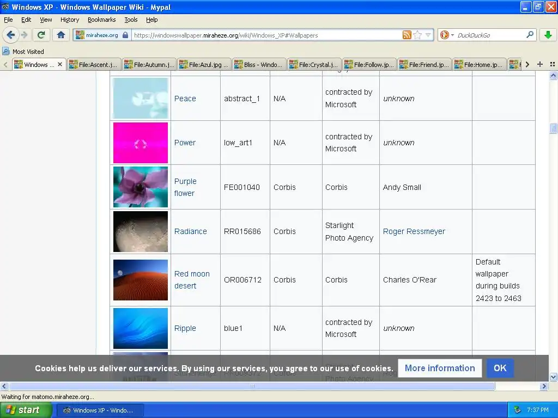Click the padlock site security icon
This screenshot has height=418, width=558.
pyautogui.click(x=125, y=35)
